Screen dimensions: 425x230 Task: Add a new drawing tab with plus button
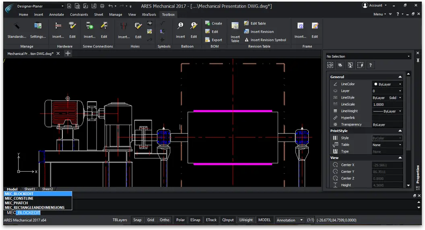pos(68,53)
